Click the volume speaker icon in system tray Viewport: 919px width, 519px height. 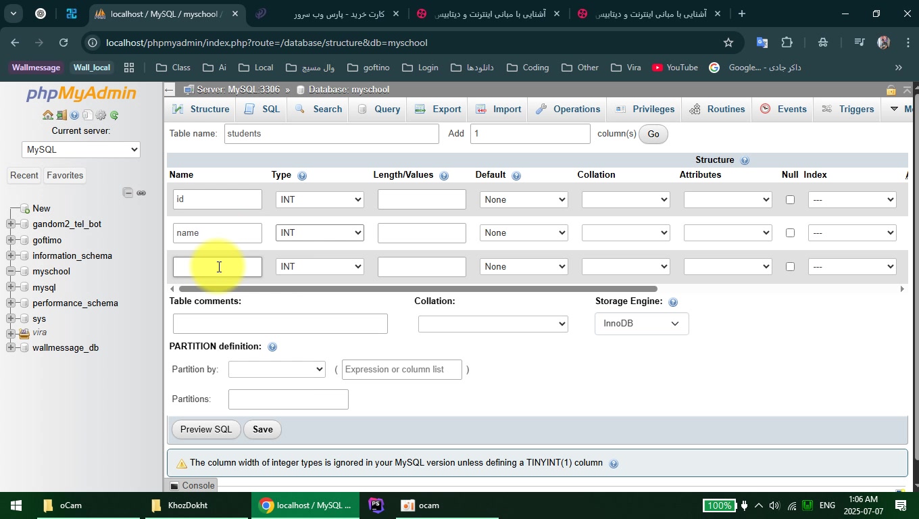click(774, 505)
